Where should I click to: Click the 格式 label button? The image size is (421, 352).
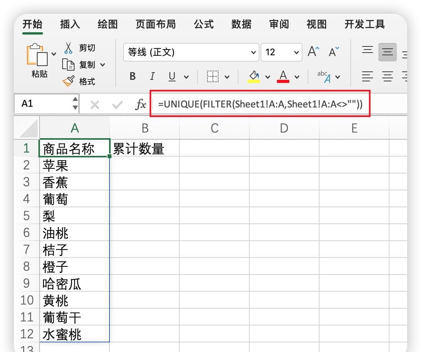click(87, 81)
